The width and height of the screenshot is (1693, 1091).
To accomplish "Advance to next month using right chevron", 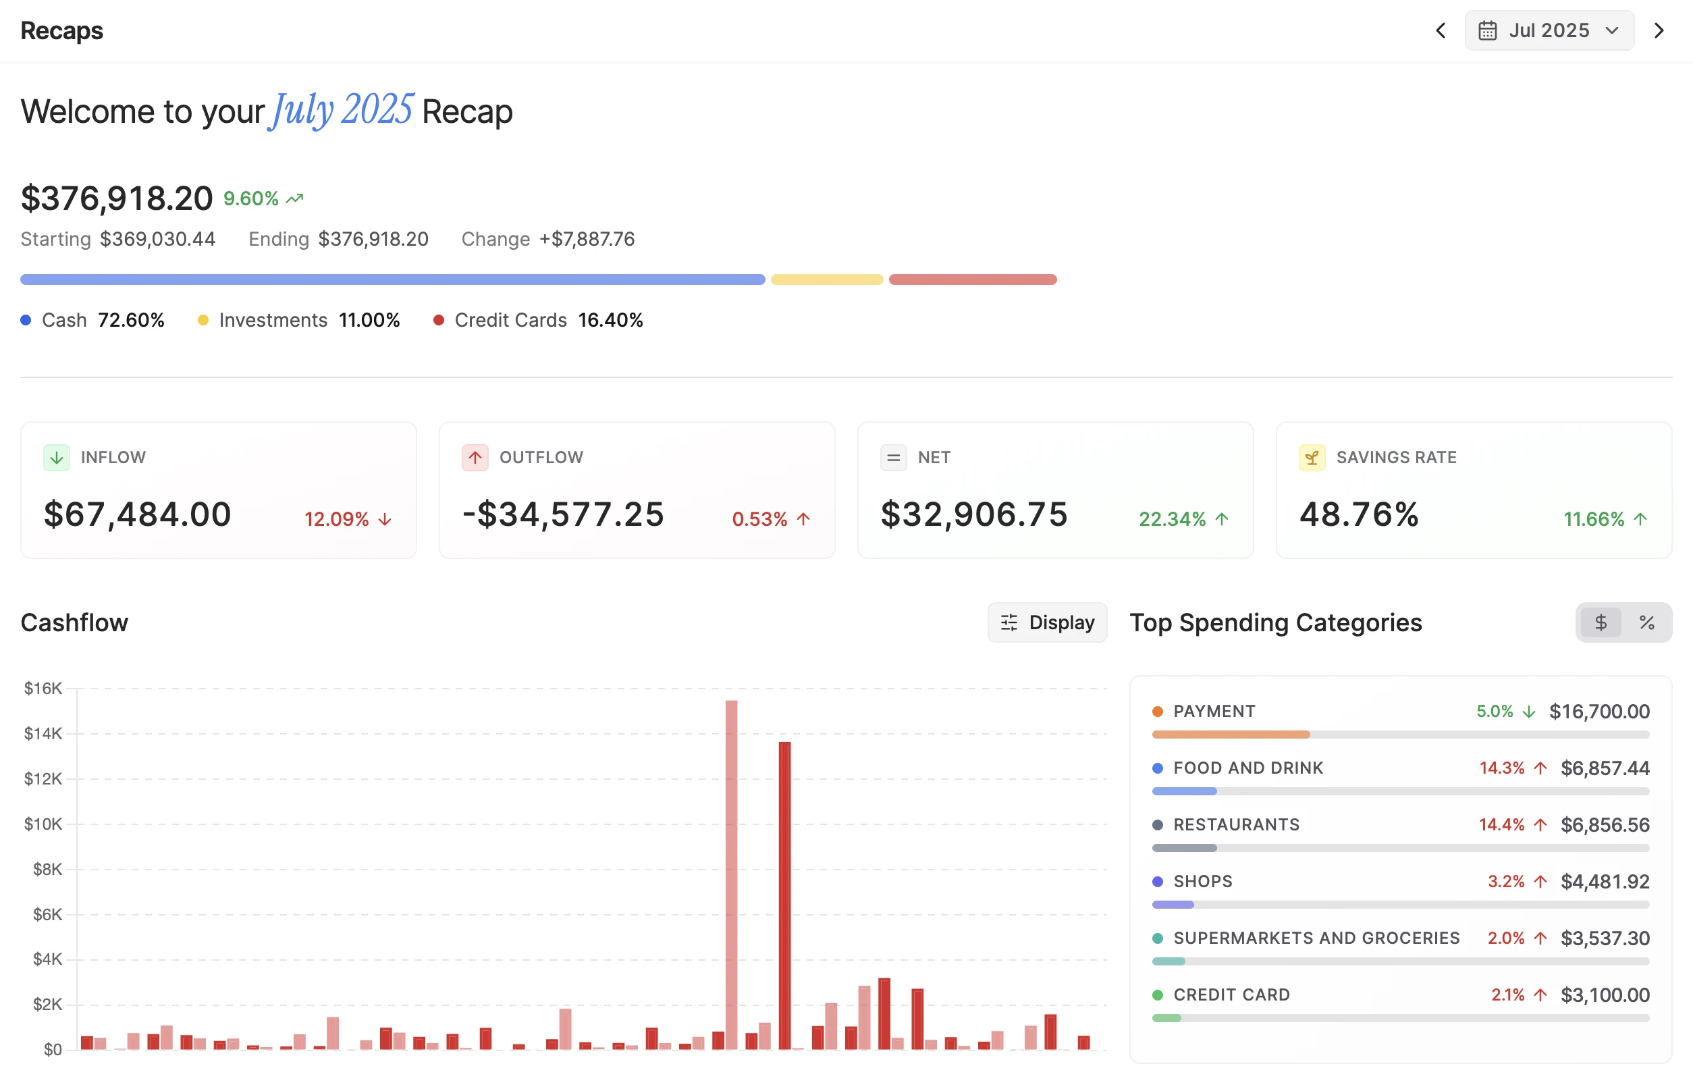I will (1659, 30).
